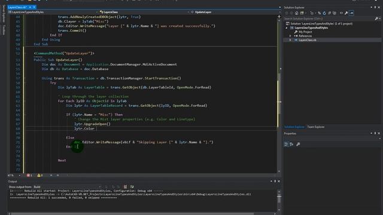Click the editor vertical scrollbar
This screenshot has width=383, height=215.
[279, 95]
